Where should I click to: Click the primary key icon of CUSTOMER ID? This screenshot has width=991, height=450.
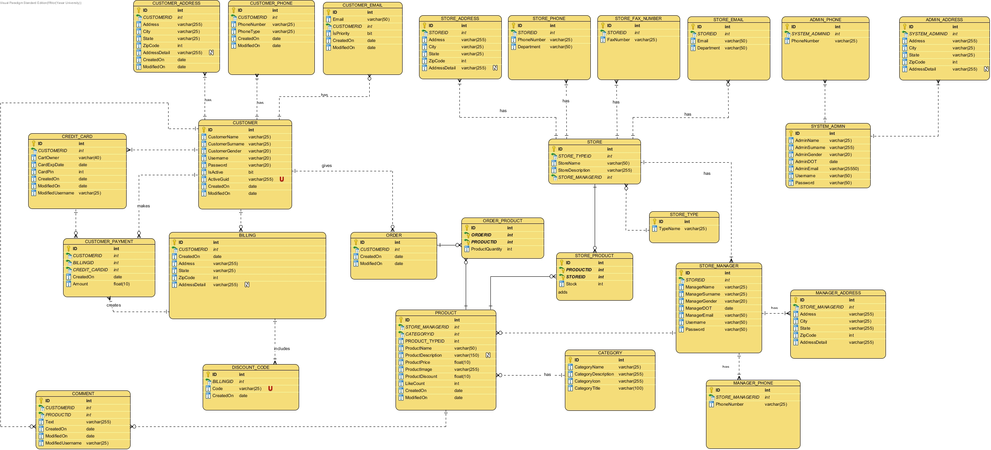(x=204, y=130)
